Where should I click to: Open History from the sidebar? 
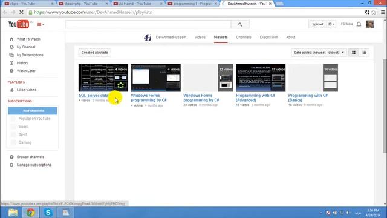[22, 63]
